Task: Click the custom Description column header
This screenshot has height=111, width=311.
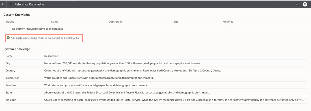Action: (x=116, y=21)
